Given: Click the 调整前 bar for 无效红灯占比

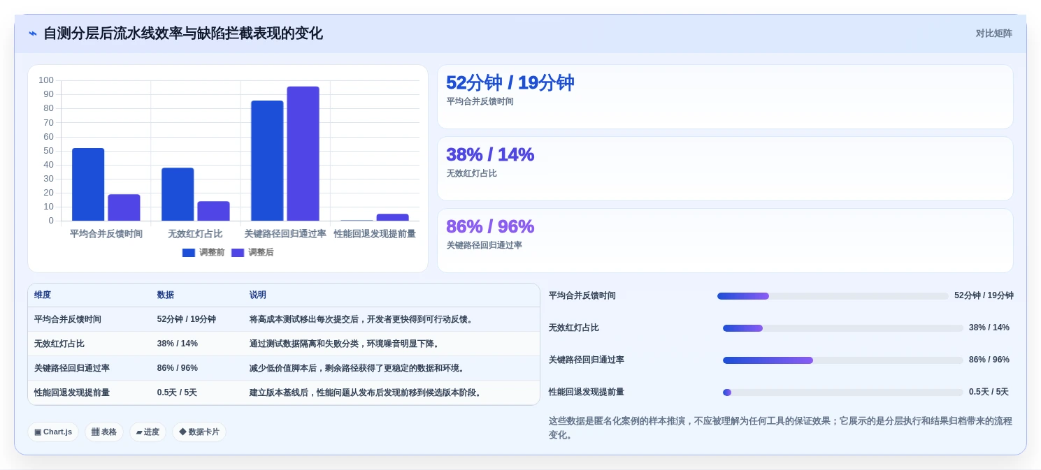Looking at the screenshot, I should 178,194.
